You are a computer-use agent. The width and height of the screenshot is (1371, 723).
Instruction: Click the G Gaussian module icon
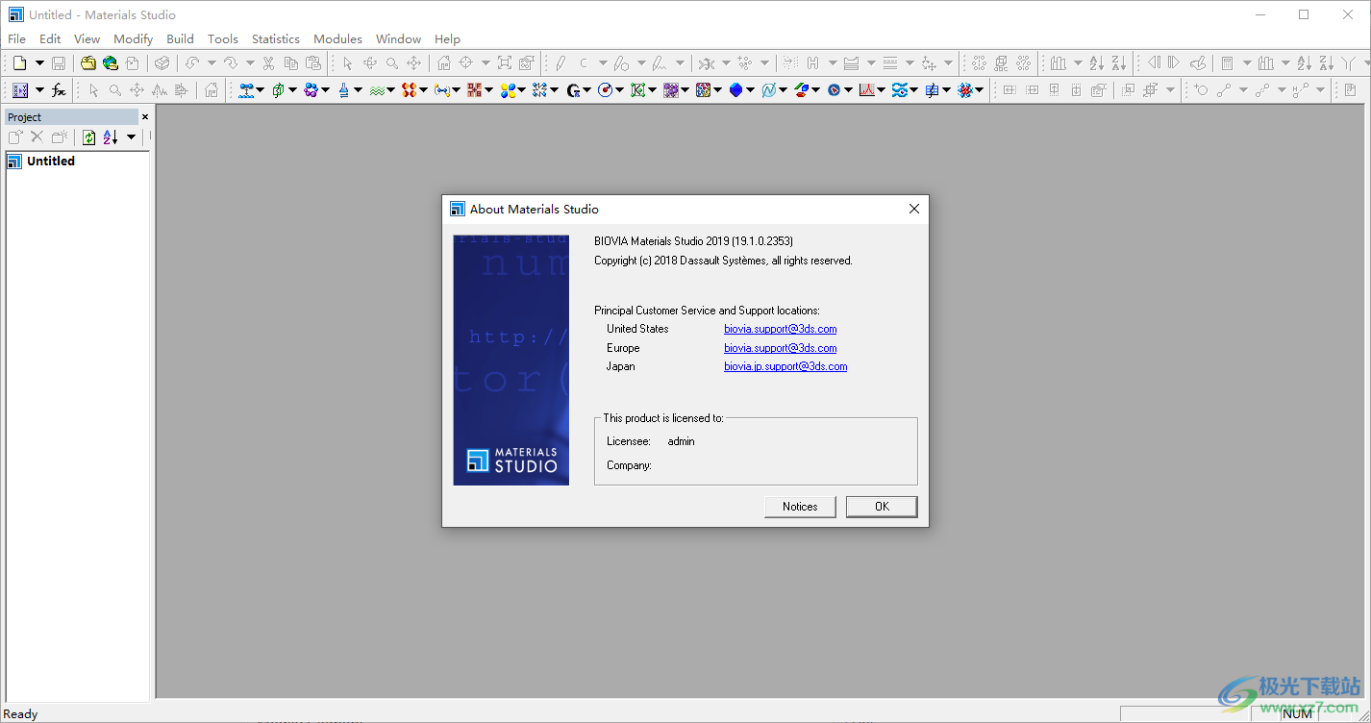tap(573, 90)
